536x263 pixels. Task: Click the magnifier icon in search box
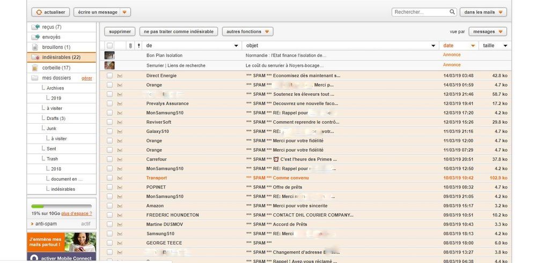tap(452, 12)
